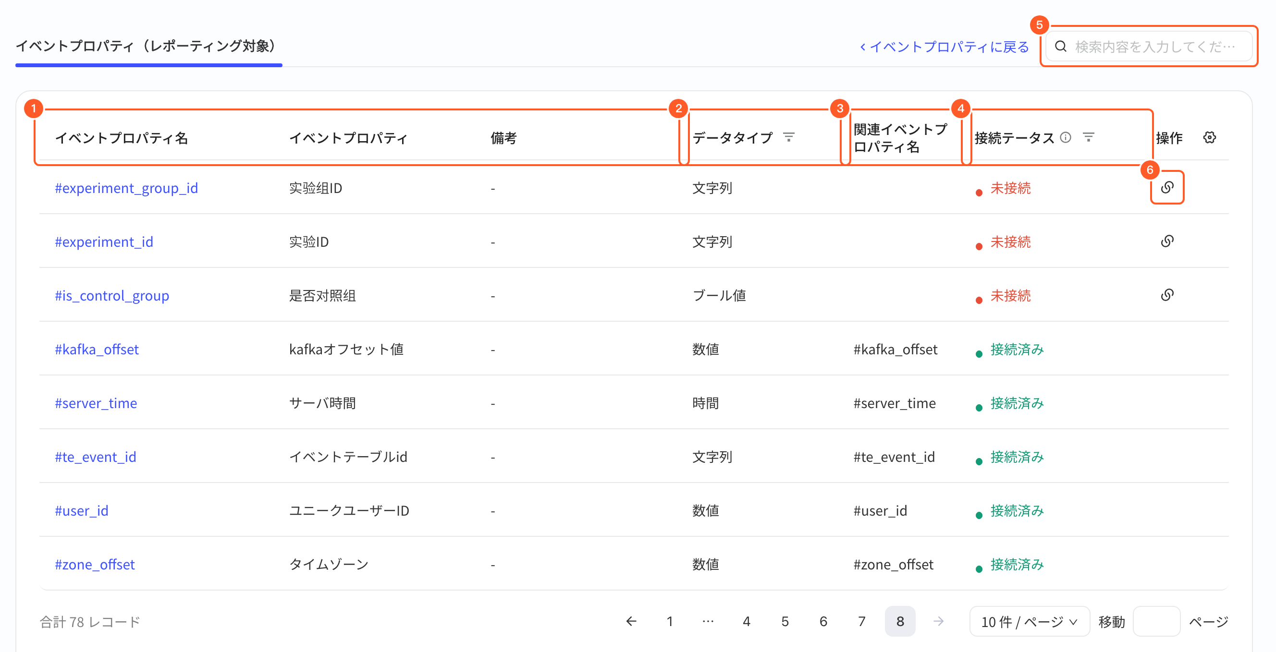The height and width of the screenshot is (652, 1276).
Task: Click related property #te_event_id cell
Action: click(x=894, y=457)
